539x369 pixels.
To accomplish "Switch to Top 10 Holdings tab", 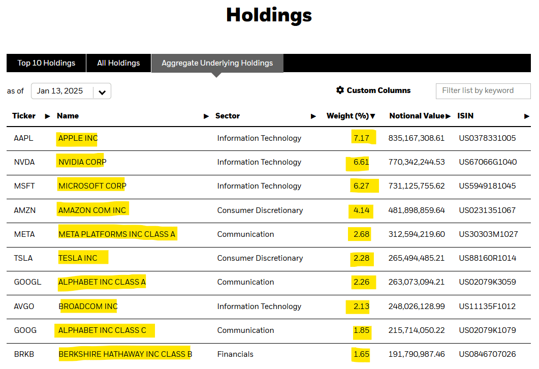I will pos(46,63).
